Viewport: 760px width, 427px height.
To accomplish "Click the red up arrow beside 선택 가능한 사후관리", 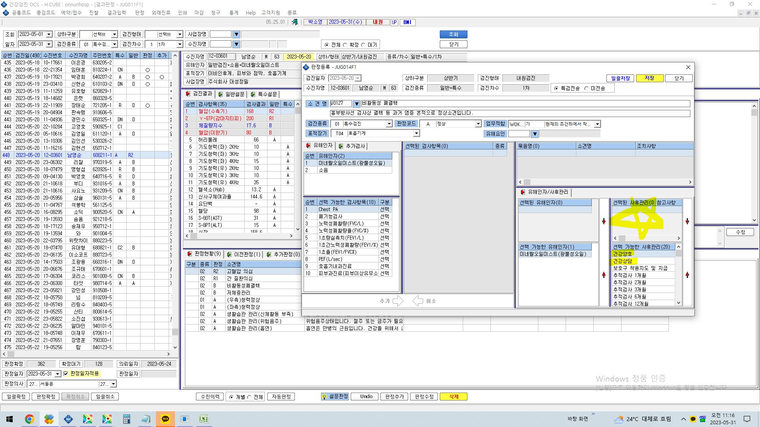I will pyautogui.click(x=687, y=275).
